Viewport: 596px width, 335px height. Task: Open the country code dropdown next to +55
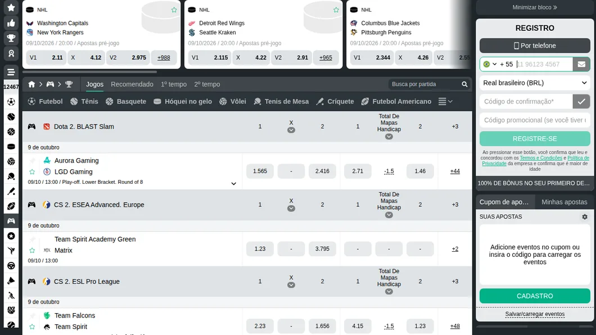[x=490, y=64]
